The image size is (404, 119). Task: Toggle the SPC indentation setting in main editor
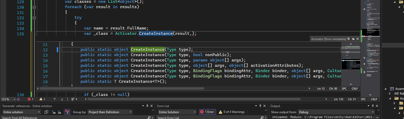[x=363, y=99]
